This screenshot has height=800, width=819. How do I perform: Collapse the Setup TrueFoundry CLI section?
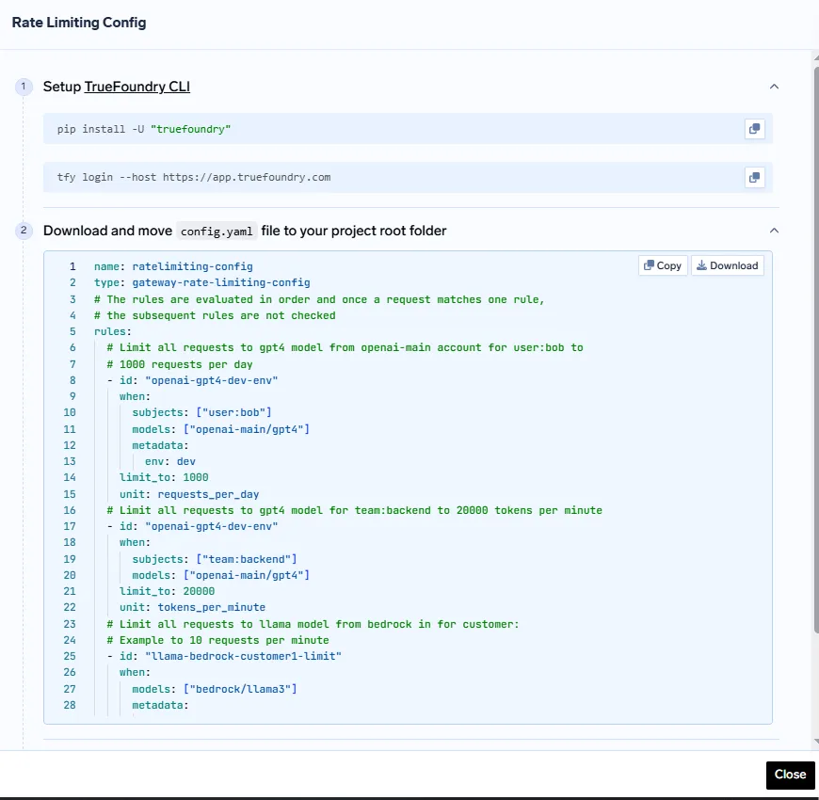774,86
